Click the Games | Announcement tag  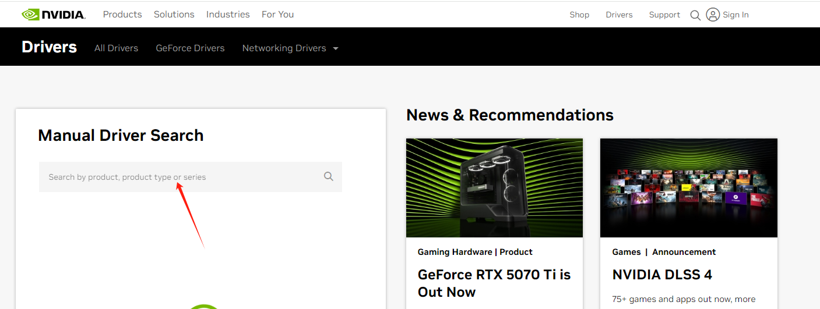pos(664,252)
